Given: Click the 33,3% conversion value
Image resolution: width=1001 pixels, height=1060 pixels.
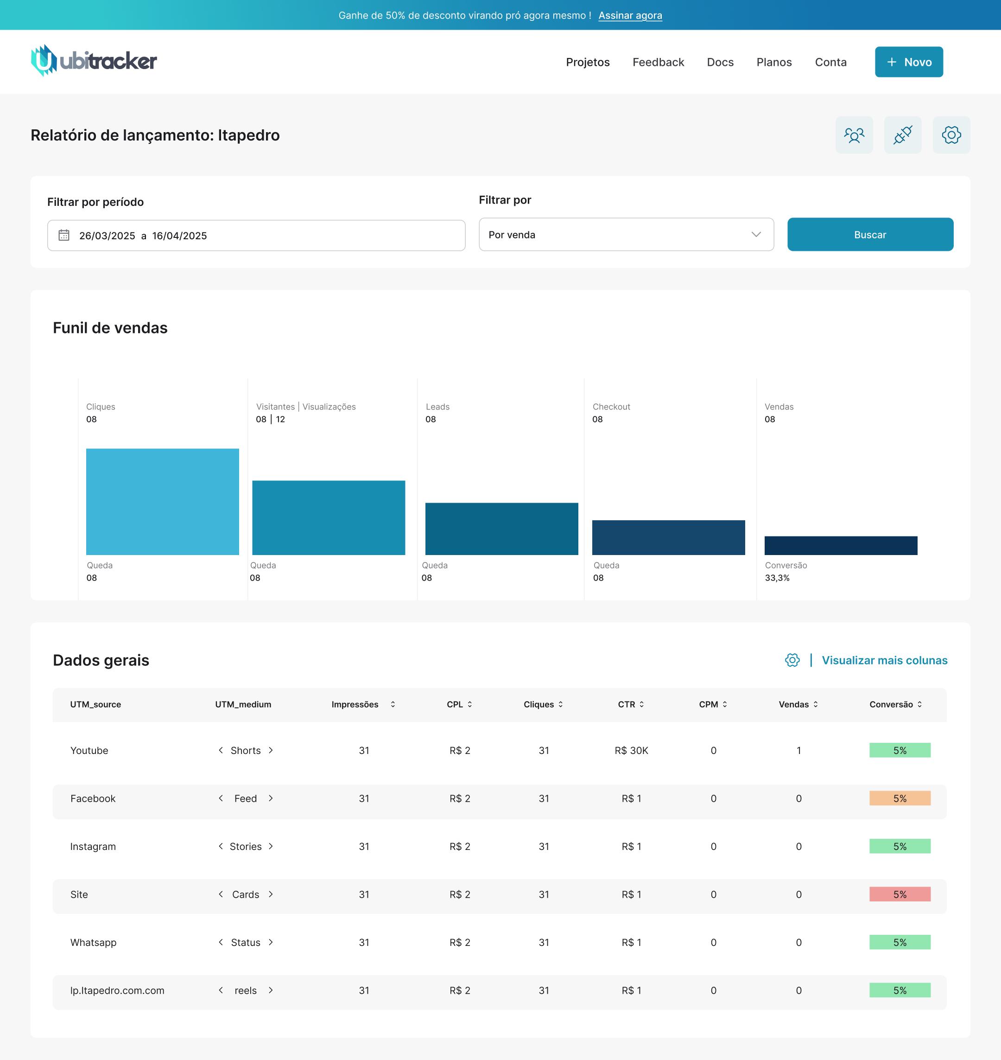Looking at the screenshot, I should pyautogui.click(x=777, y=578).
